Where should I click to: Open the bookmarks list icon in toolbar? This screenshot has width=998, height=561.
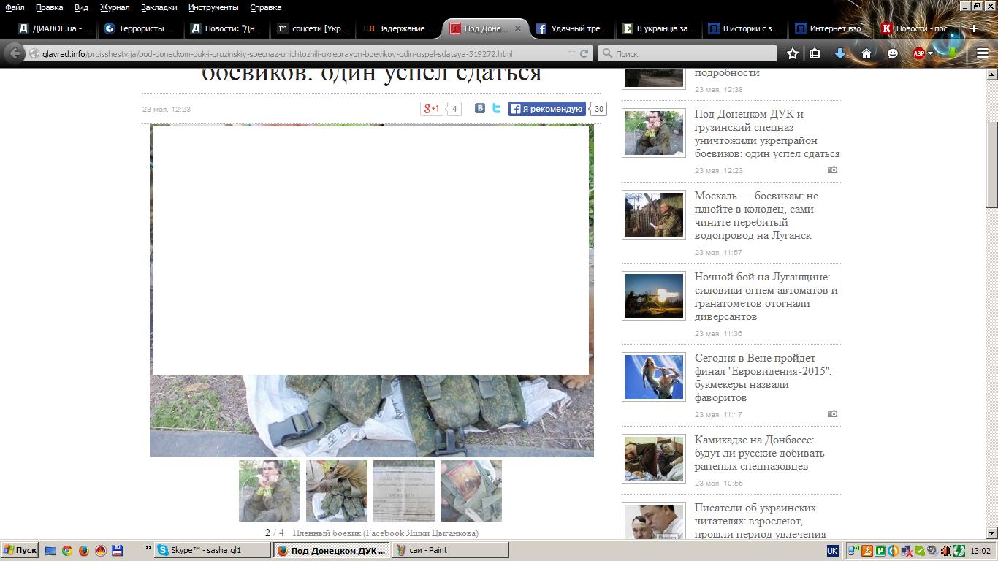pyautogui.click(x=815, y=53)
